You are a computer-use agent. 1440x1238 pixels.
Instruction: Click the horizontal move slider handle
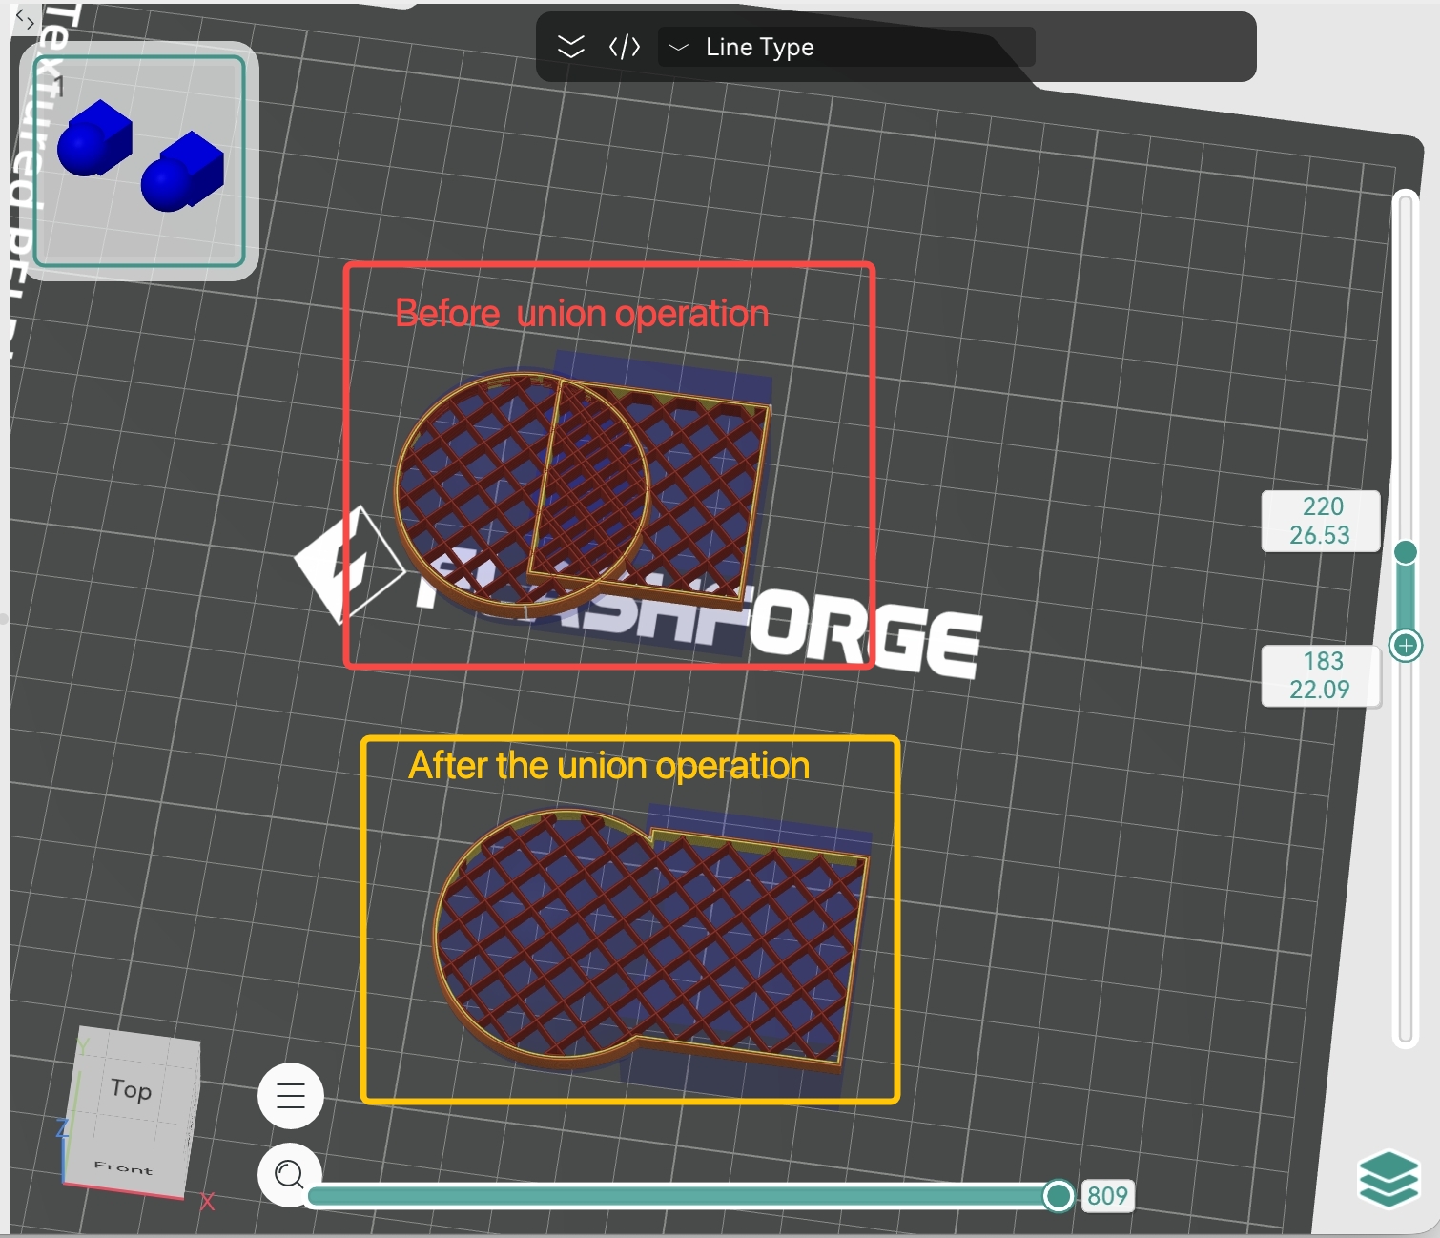(x=1058, y=1195)
